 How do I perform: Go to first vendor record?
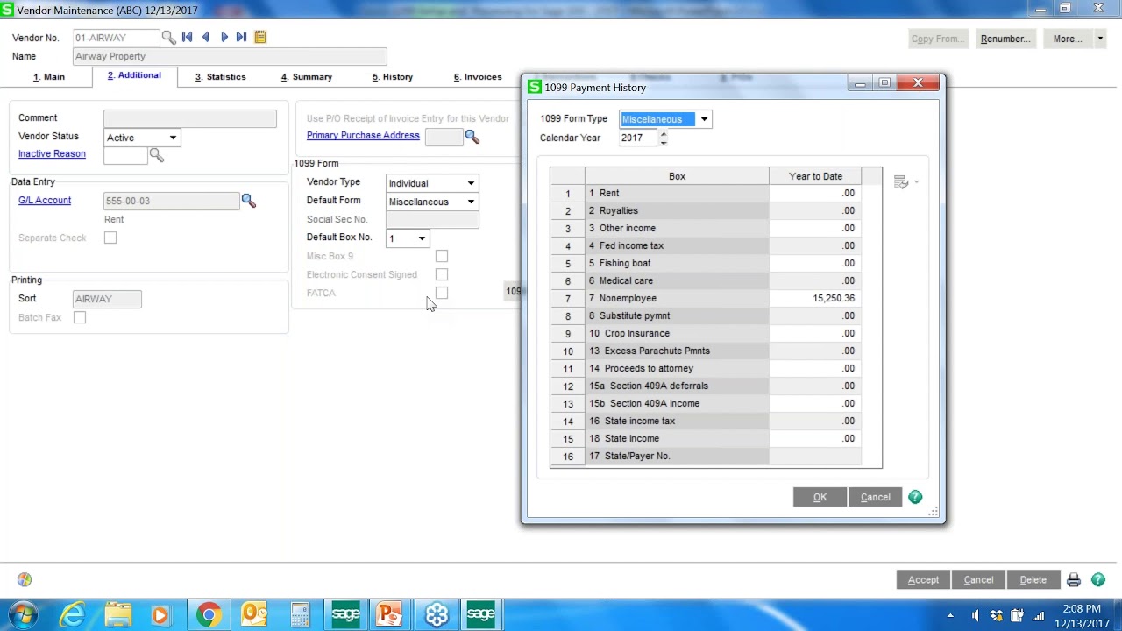point(187,37)
